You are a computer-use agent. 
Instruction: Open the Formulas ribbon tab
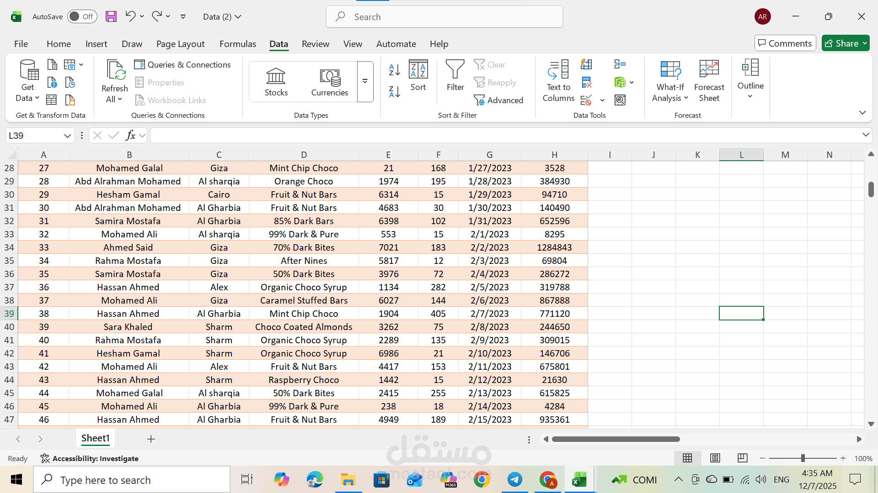(237, 44)
